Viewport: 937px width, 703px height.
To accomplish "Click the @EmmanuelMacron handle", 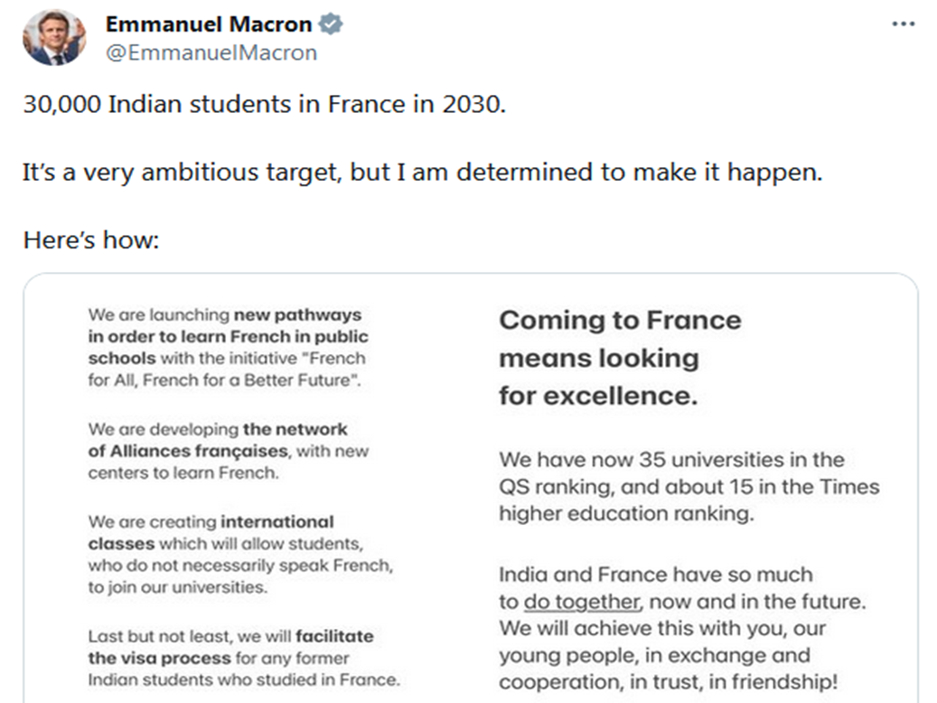I will (211, 52).
